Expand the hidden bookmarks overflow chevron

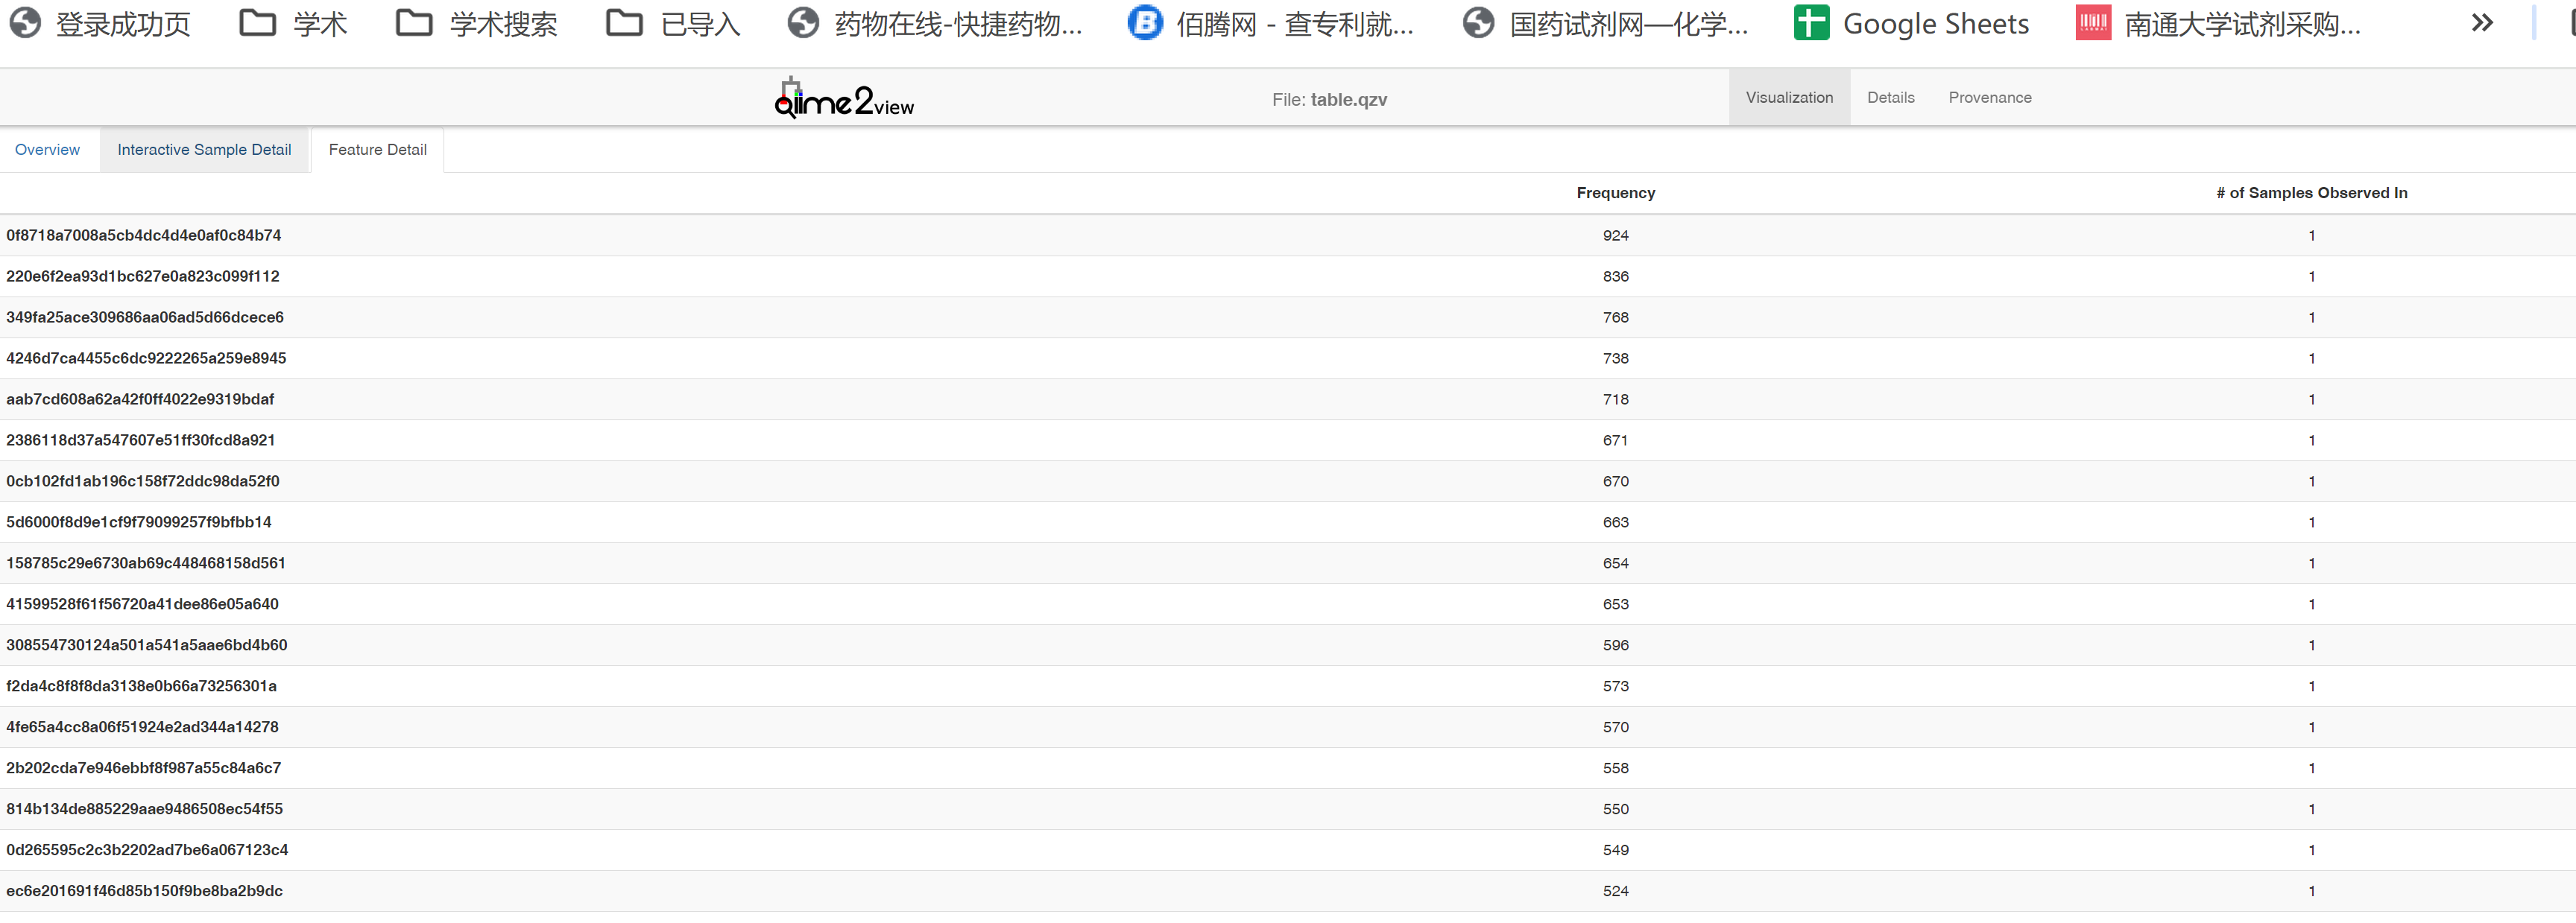(2482, 23)
